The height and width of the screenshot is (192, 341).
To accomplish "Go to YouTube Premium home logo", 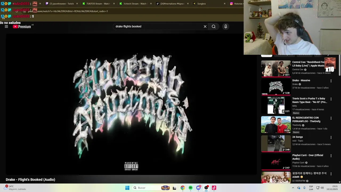I will [22, 27].
